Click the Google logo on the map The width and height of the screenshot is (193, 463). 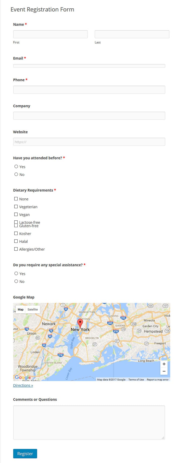(22, 377)
